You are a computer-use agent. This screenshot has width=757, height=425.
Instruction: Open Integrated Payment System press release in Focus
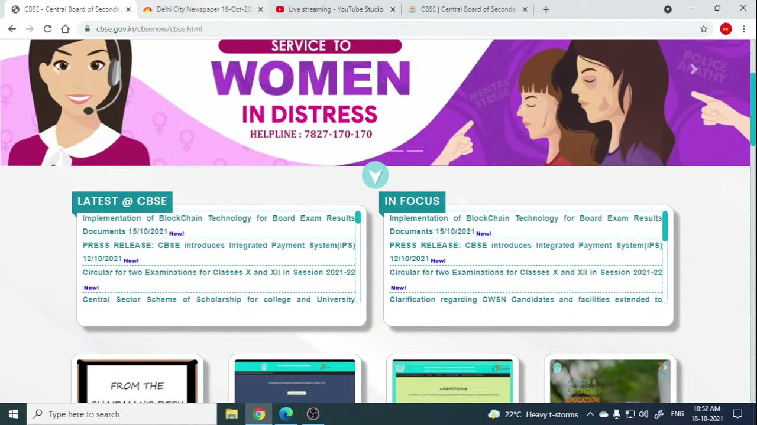point(526,252)
